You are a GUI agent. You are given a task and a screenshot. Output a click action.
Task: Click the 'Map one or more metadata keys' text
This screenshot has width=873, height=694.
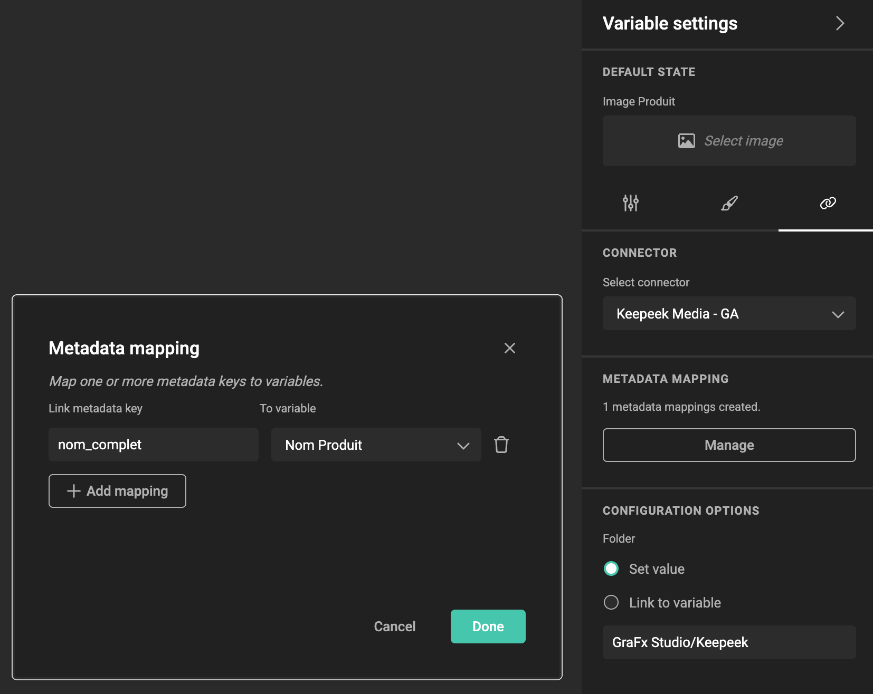coord(186,381)
